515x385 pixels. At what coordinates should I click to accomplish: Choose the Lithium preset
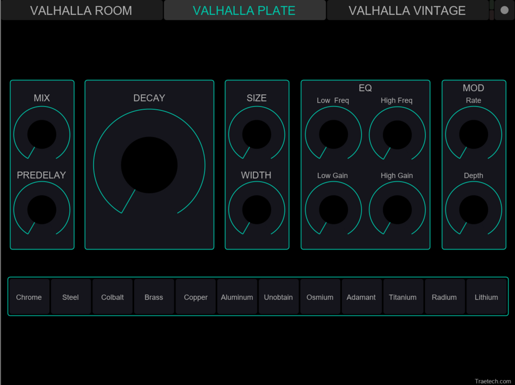(486, 297)
